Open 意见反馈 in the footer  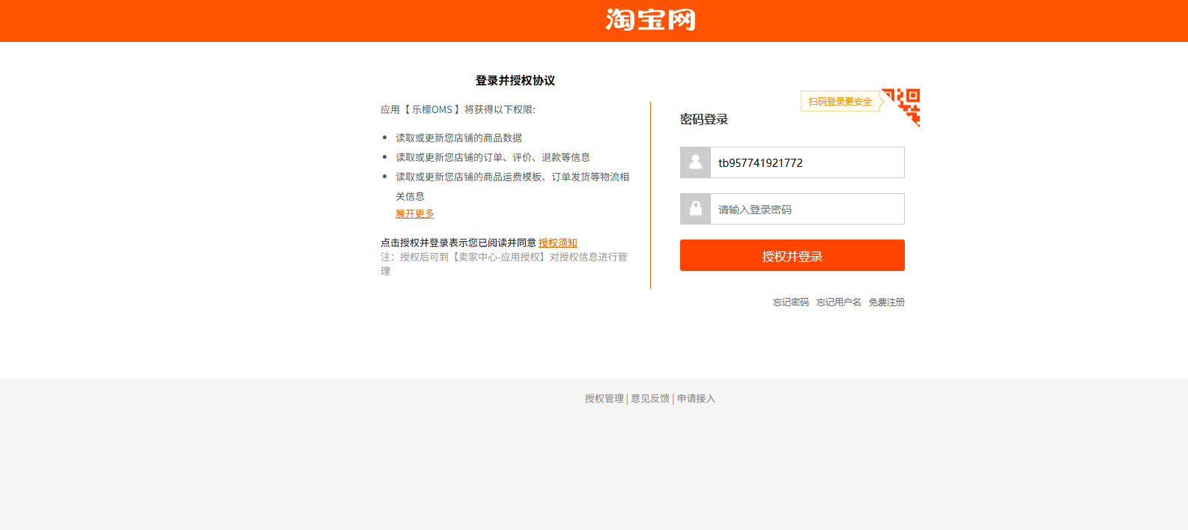650,399
